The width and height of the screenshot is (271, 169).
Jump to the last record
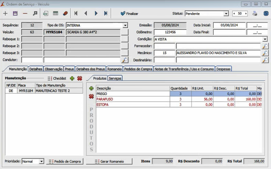tap(106, 13)
